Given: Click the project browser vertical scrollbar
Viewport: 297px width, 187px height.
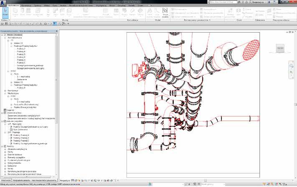Looking at the screenshot, I should tap(56, 79).
